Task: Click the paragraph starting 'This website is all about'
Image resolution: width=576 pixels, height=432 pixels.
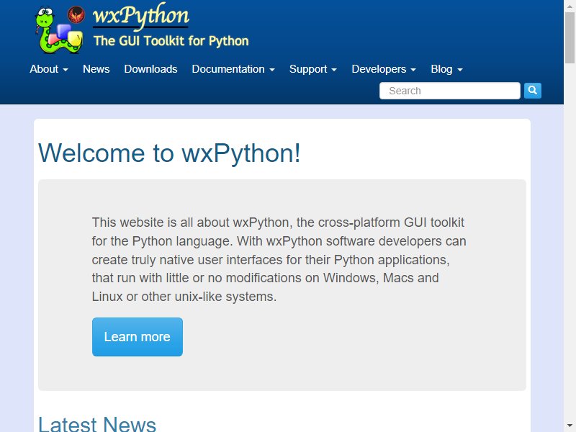Action: 279,259
